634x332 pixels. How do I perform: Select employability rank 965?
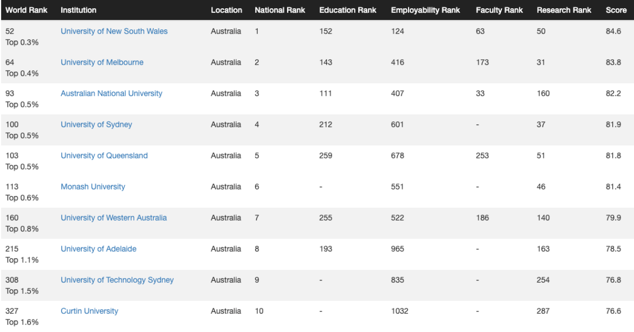point(397,249)
